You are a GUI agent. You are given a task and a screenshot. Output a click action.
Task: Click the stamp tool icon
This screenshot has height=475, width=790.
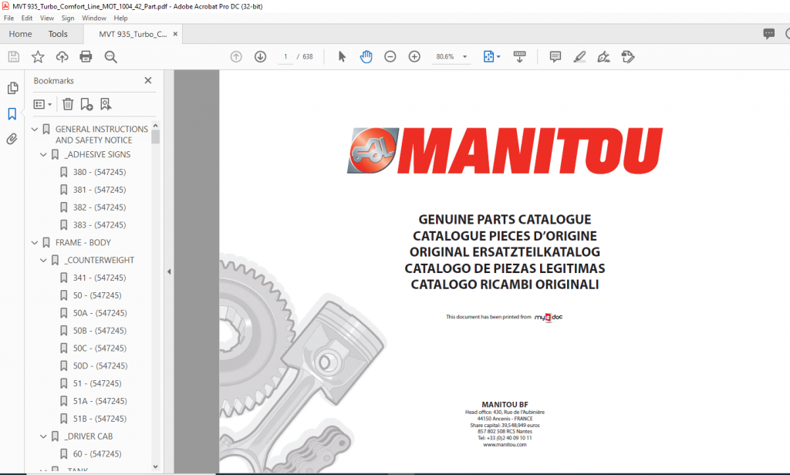[628, 56]
